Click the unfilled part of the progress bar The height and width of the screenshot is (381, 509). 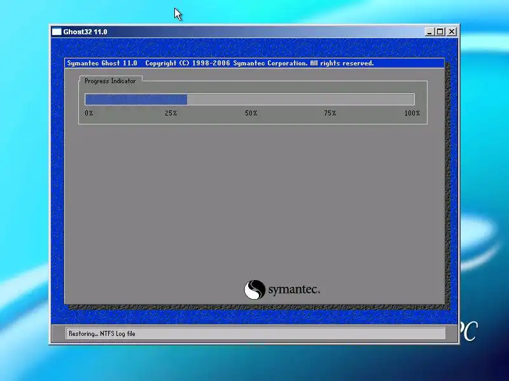300,100
